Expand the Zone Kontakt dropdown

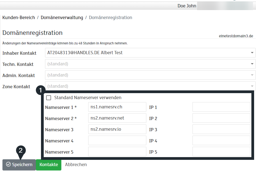tap(150, 86)
